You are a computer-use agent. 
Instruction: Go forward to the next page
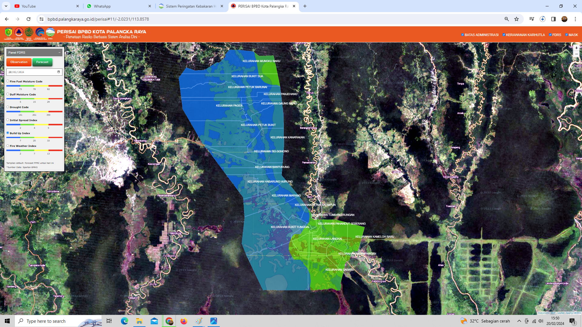point(18,19)
